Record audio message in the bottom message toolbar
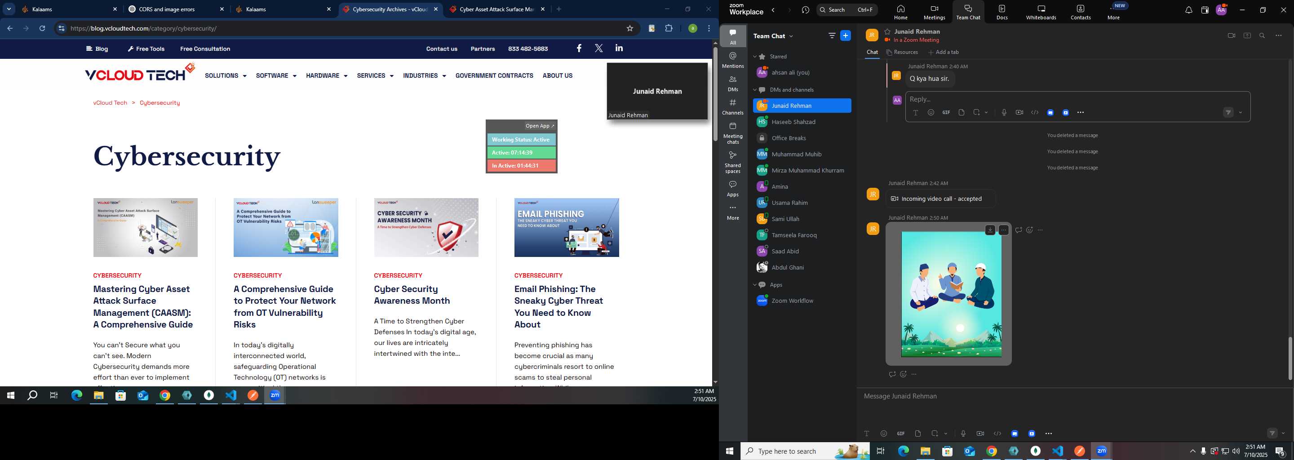This screenshot has width=1294, height=460. tap(963, 433)
